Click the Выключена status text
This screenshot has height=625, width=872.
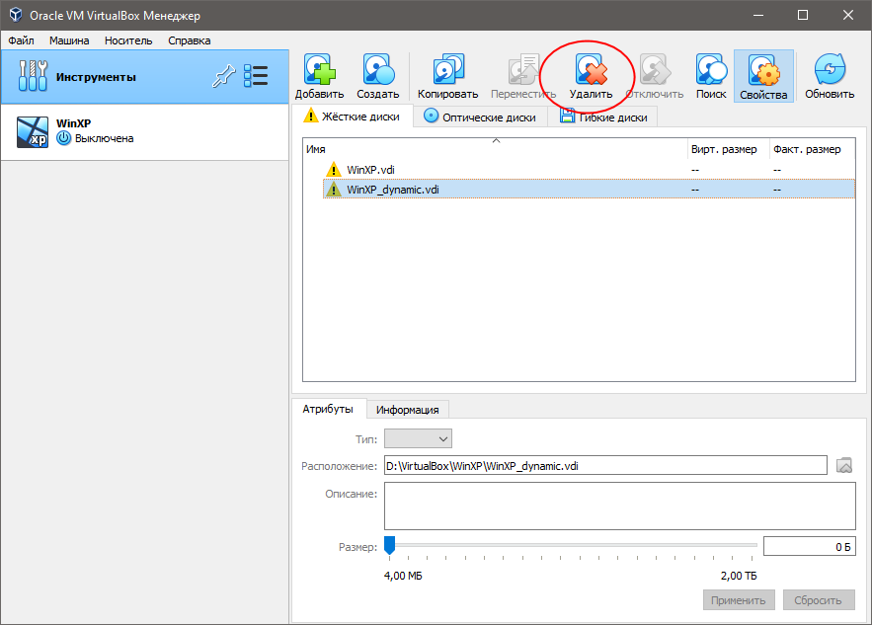(104, 138)
